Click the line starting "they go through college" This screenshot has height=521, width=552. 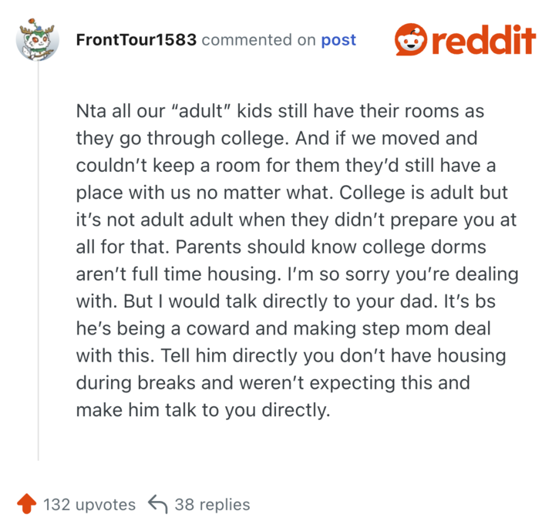click(x=276, y=138)
